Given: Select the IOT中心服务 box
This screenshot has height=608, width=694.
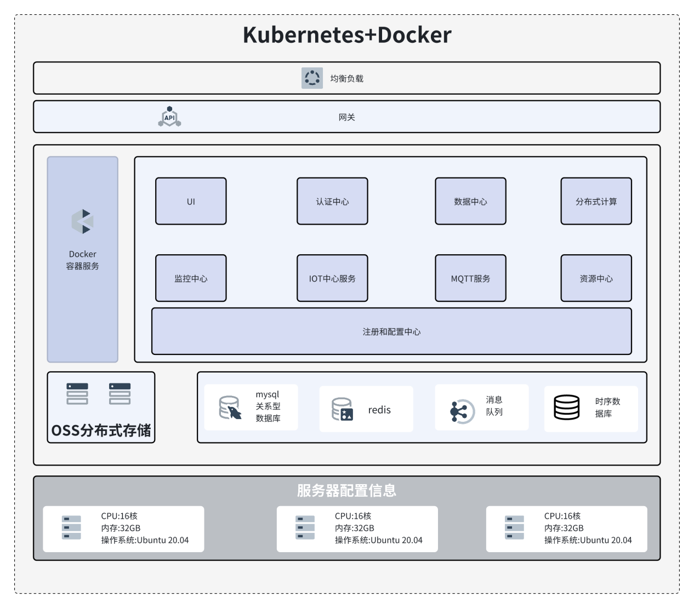Looking at the screenshot, I should (x=332, y=278).
